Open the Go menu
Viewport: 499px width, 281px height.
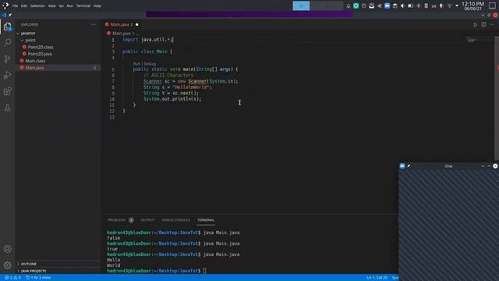(x=61, y=5)
